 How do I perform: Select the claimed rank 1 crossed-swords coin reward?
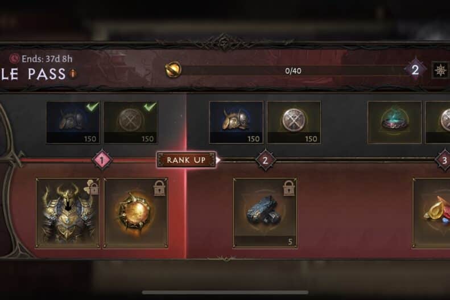pyautogui.click(x=131, y=122)
